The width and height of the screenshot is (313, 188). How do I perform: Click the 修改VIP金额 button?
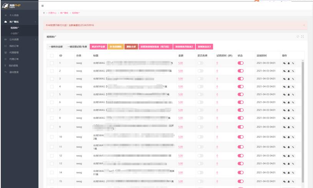(x=98, y=47)
